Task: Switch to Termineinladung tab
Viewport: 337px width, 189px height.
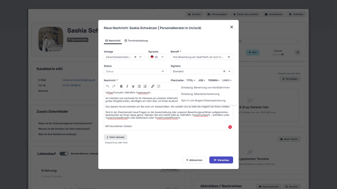Action: [136, 41]
